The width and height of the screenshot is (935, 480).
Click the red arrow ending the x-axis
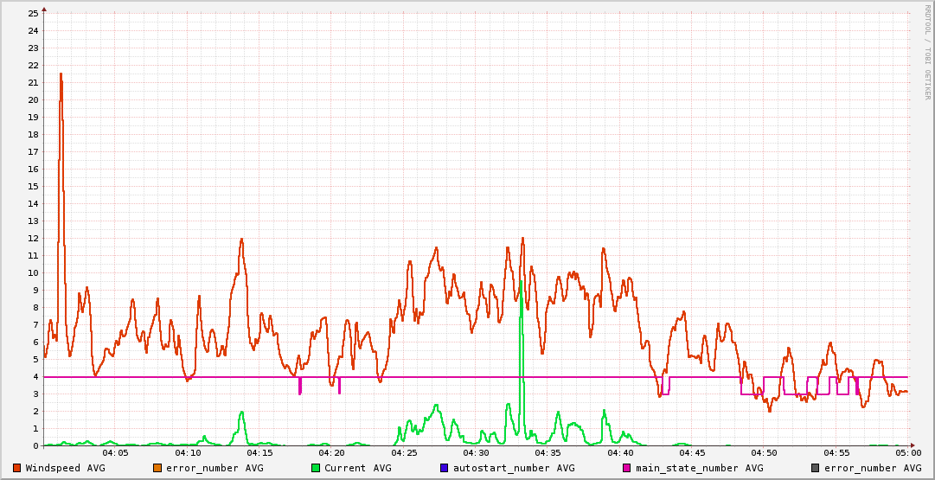(x=913, y=446)
